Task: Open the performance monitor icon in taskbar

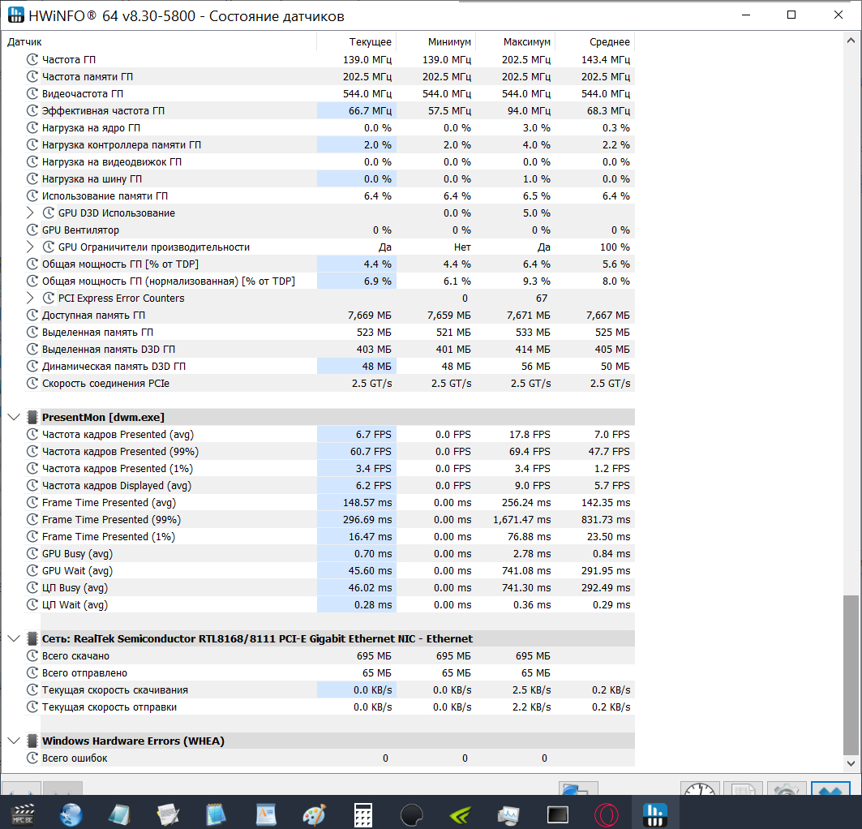Action: (x=508, y=814)
